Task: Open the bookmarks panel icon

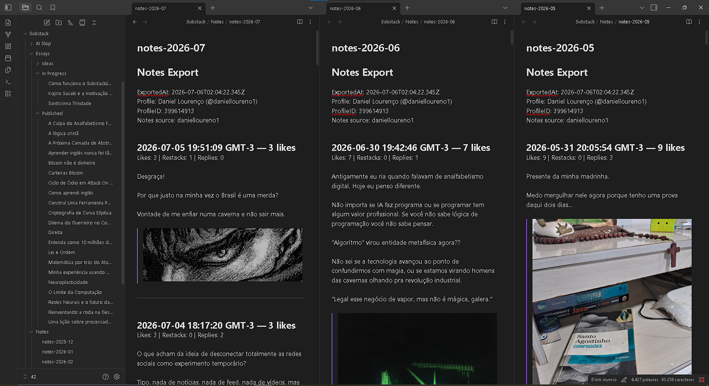Action: pyautogui.click(x=53, y=8)
